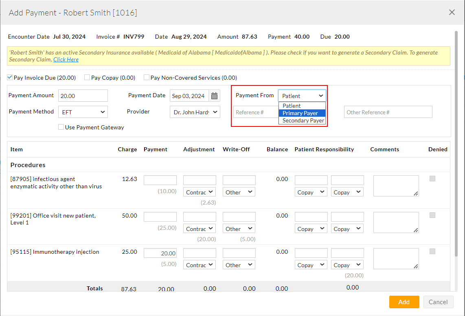The height and width of the screenshot is (316, 465).
Task: Enable Use Payment Gateway
Action: tap(61, 127)
